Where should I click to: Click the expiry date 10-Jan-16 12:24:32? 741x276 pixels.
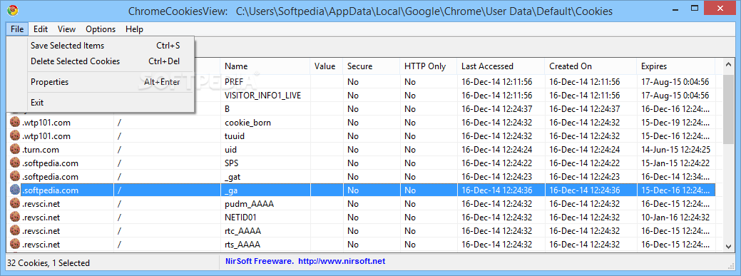[675, 218]
